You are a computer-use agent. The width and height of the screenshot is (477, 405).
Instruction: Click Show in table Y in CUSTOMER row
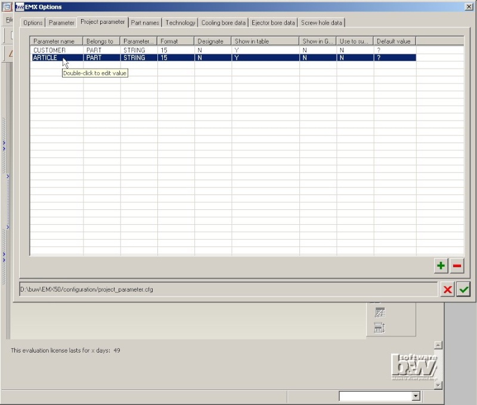pos(236,50)
